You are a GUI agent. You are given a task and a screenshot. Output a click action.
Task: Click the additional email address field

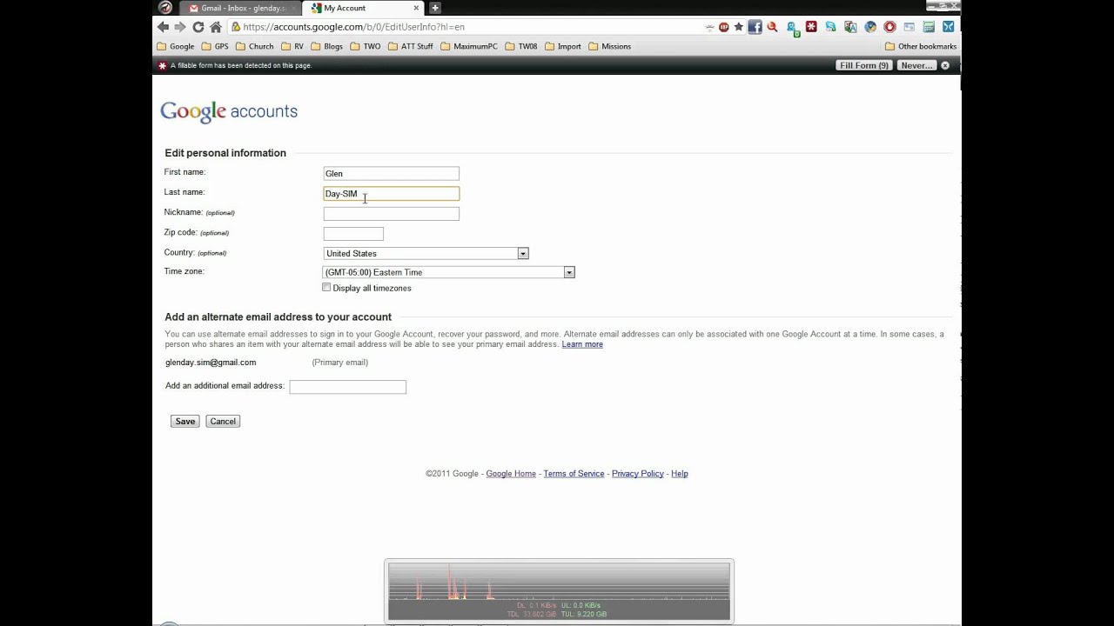[347, 387]
